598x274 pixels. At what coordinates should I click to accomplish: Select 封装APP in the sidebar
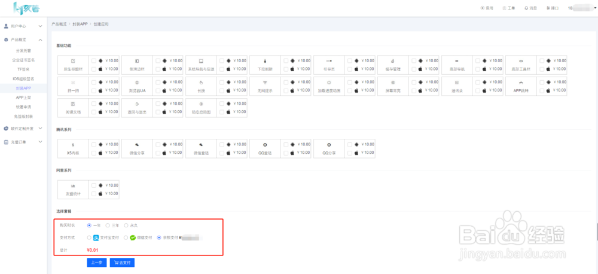(x=23, y=88)
